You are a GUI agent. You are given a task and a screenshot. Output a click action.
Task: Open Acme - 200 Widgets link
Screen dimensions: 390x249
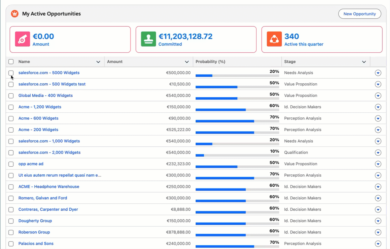(x=38, y=129)
